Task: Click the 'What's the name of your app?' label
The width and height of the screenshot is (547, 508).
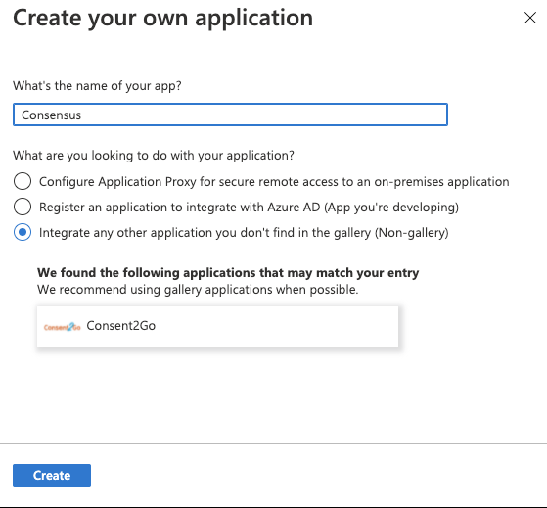Action: click(97, 86)
